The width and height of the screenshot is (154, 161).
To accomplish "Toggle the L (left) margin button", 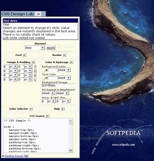I will click(35, 80).
